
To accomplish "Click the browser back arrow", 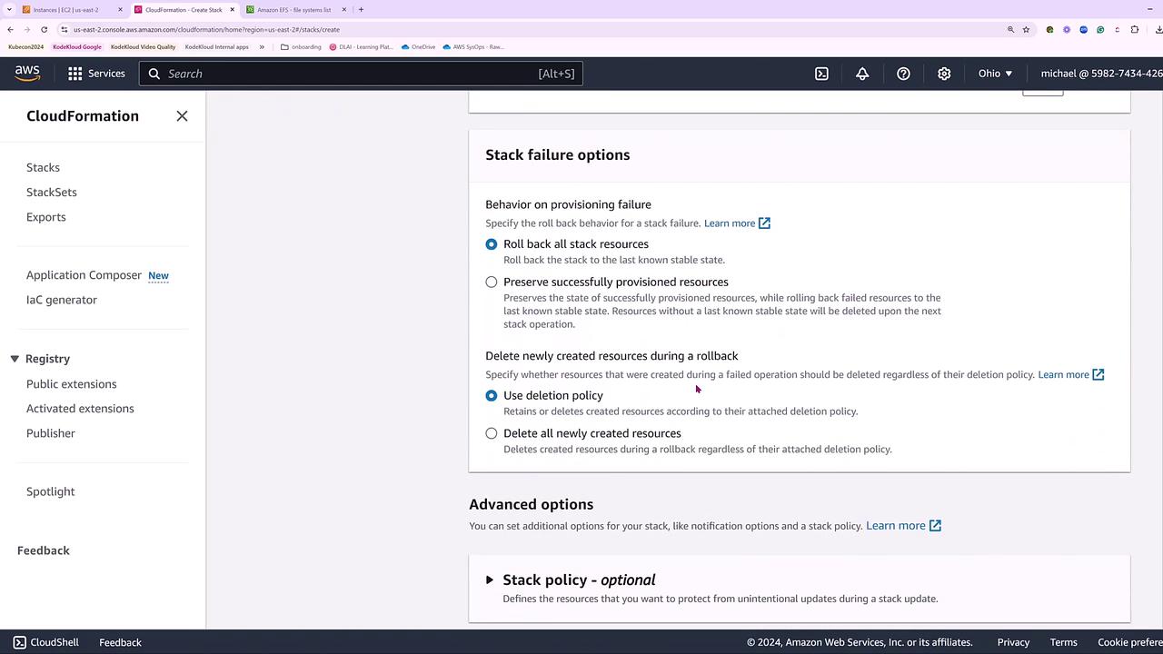I will 10,29.
